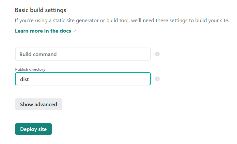Click the Publish directory label
The height and width of the screenshot is (144, 237).
[x=30, y=69]
